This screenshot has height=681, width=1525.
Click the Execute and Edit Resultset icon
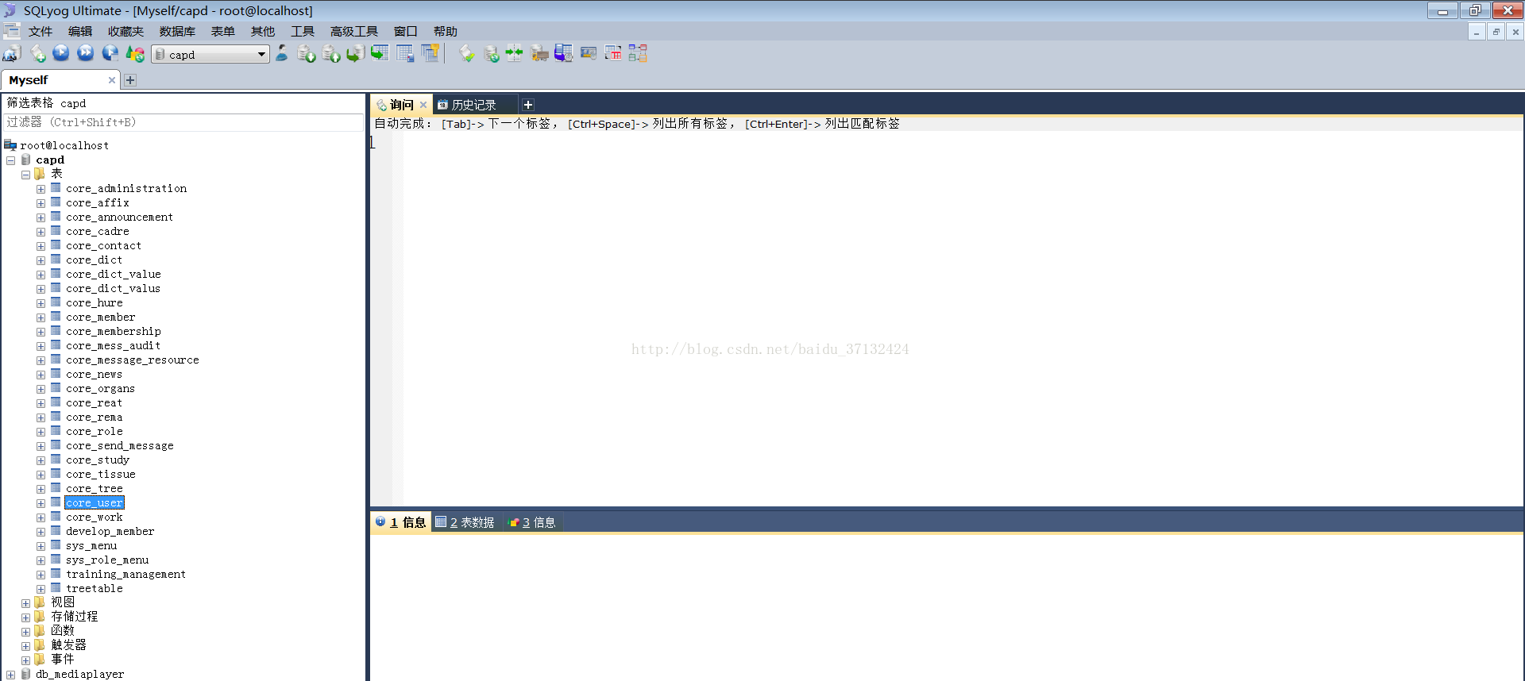(x=110, y=53)
